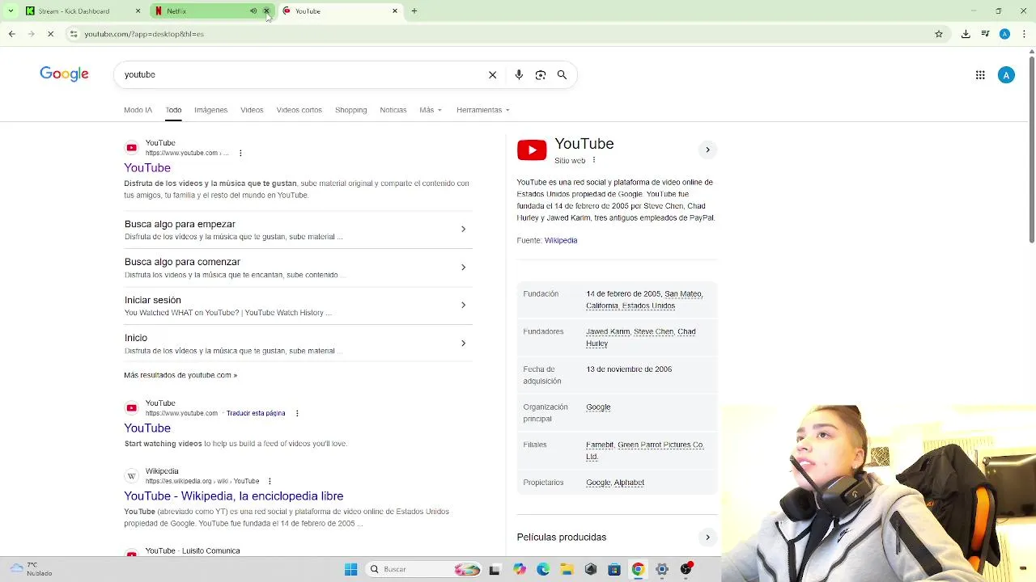Open options for second YouTube result
This screenshot has width=1036, height=582.
297,413
